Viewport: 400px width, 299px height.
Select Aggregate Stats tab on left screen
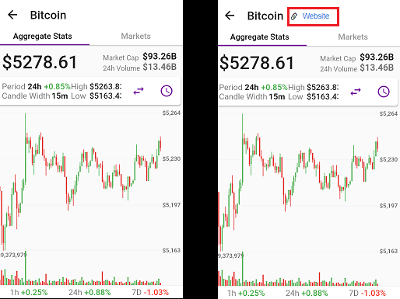[x=43, y=37]
